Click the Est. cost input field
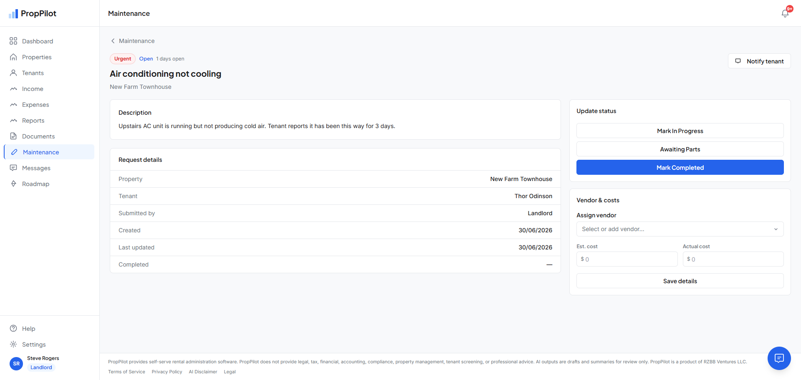This screenshot has height=380, width=801. click(627, 259)
